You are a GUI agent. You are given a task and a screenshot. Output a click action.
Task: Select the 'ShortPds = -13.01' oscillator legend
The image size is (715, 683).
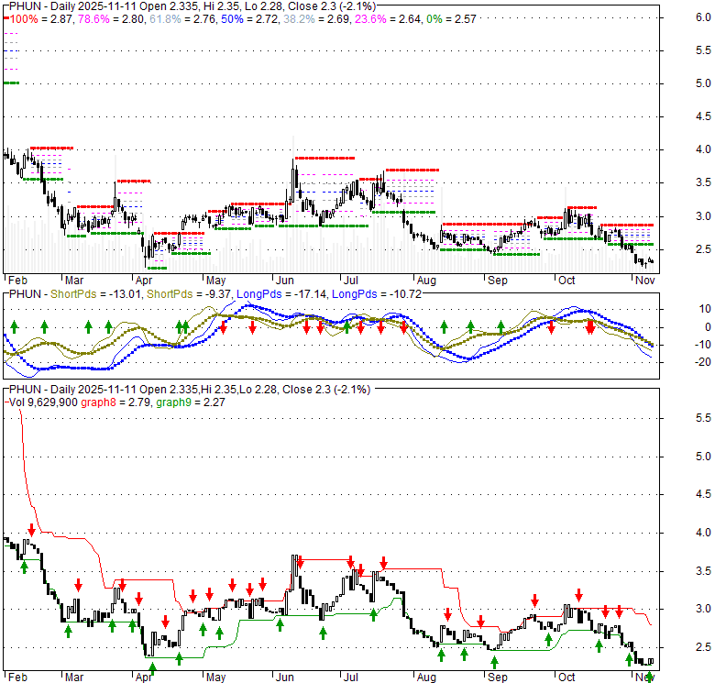[x=95, y=294]
